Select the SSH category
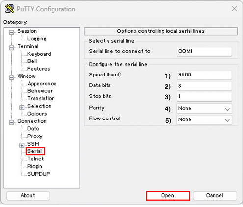Viewport: 243px width, 207px height. click(x=33, y=144)
